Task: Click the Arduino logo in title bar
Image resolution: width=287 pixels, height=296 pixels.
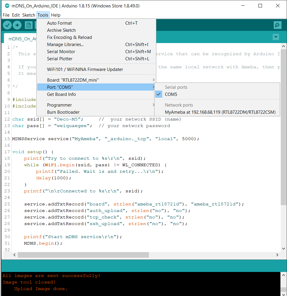Action: pos(7,6)
